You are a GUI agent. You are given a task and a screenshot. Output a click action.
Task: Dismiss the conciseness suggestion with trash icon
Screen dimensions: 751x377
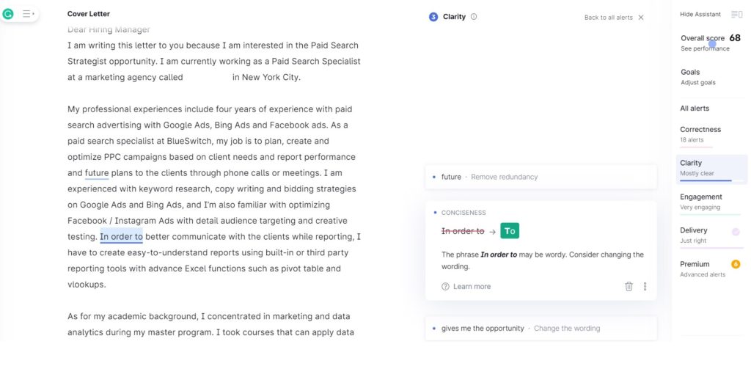pyautogui.click(x=629, y=287)
